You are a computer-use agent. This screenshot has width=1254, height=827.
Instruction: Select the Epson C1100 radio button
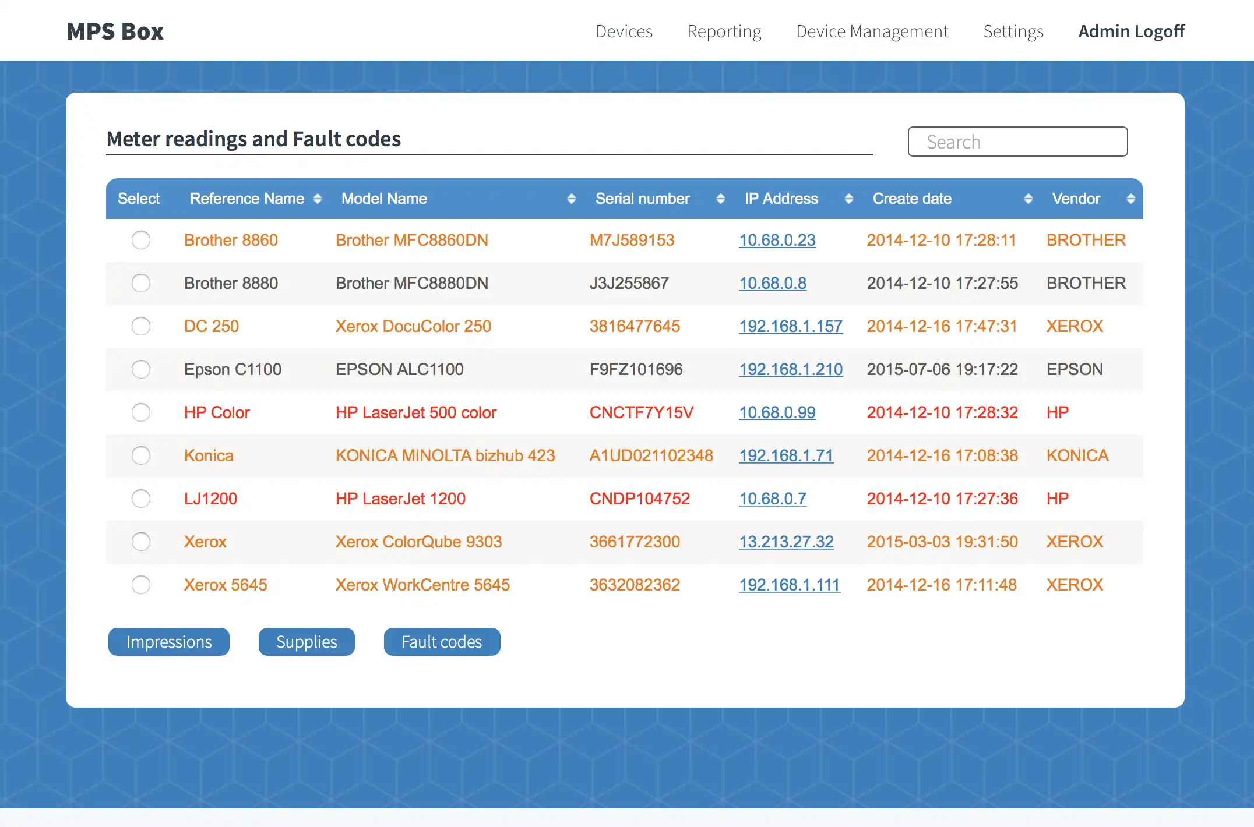click(x=141, y=369)
